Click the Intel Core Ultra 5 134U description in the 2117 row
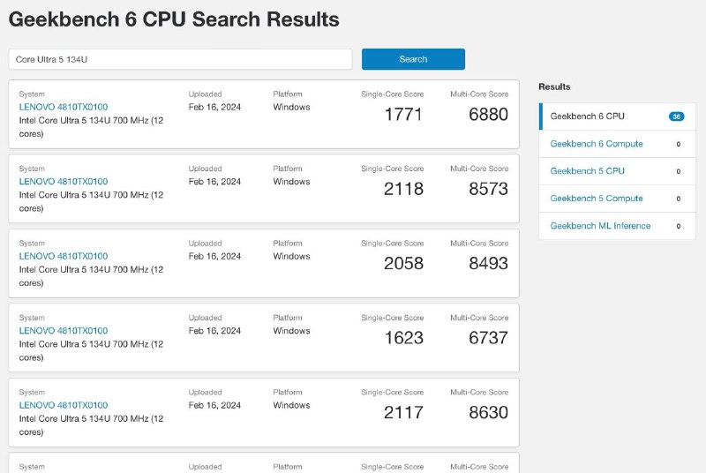 (91, 425)
